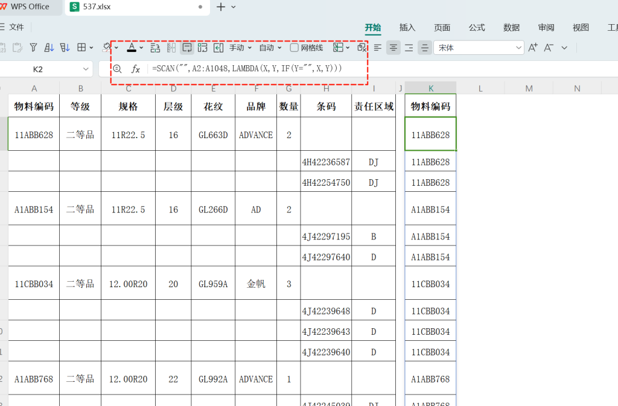Screen dimensions: 618x406
Task: Align text left
Action: click(378, 48)
